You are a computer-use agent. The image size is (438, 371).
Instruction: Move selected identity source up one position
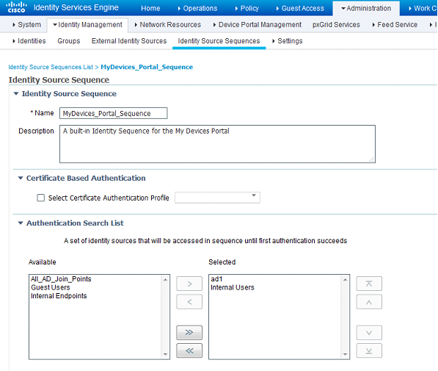click(x=369, y=302)
